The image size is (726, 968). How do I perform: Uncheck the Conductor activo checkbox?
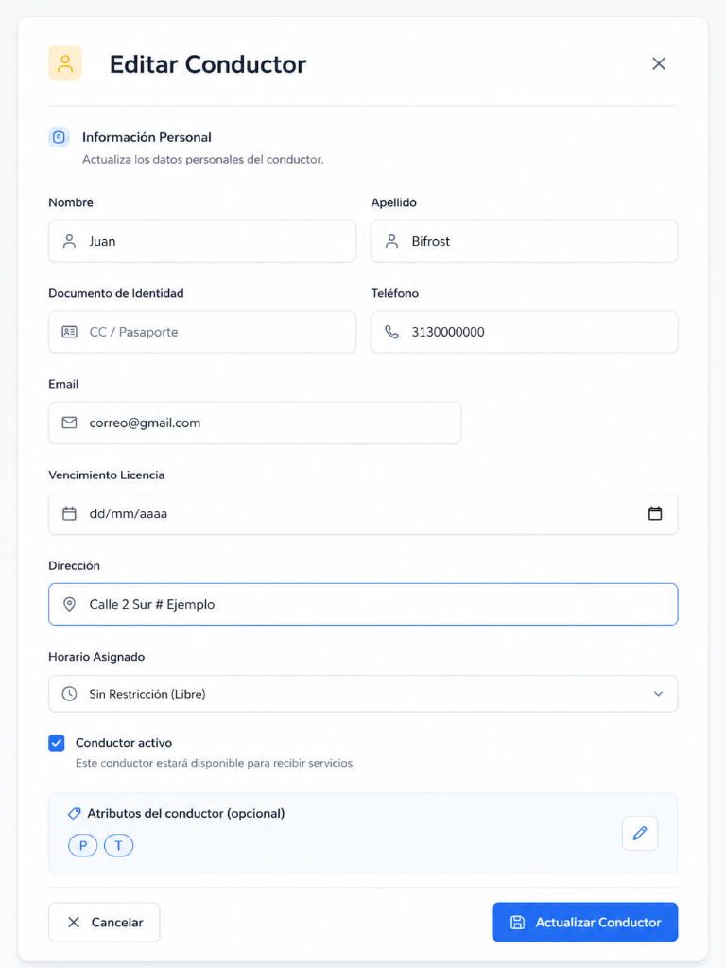56,743
